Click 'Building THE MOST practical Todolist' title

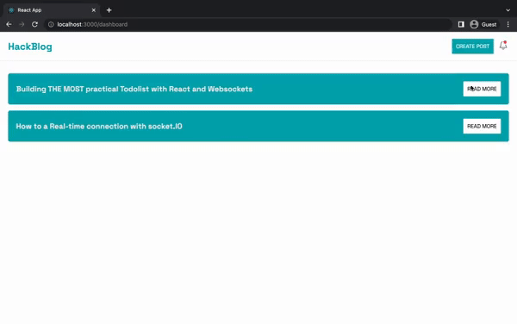pos(134,89)
